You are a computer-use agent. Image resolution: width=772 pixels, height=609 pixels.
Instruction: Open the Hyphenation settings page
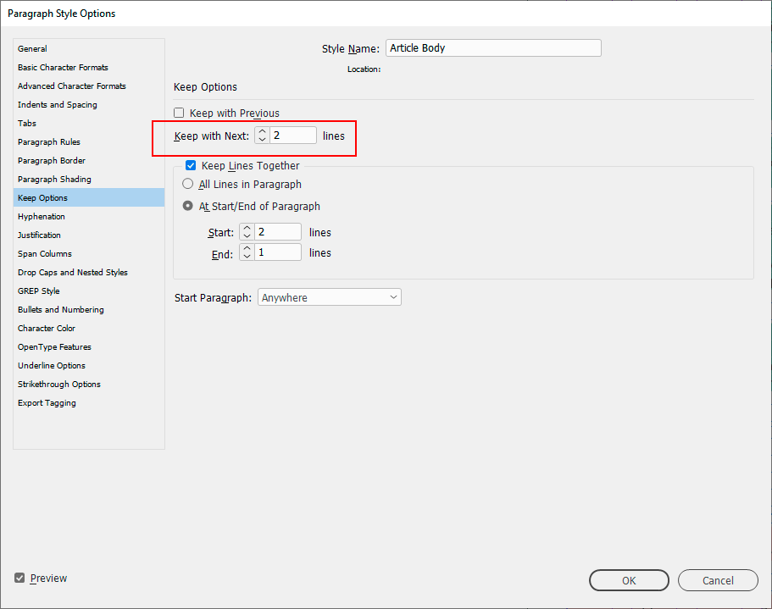(x=41, y=216)
